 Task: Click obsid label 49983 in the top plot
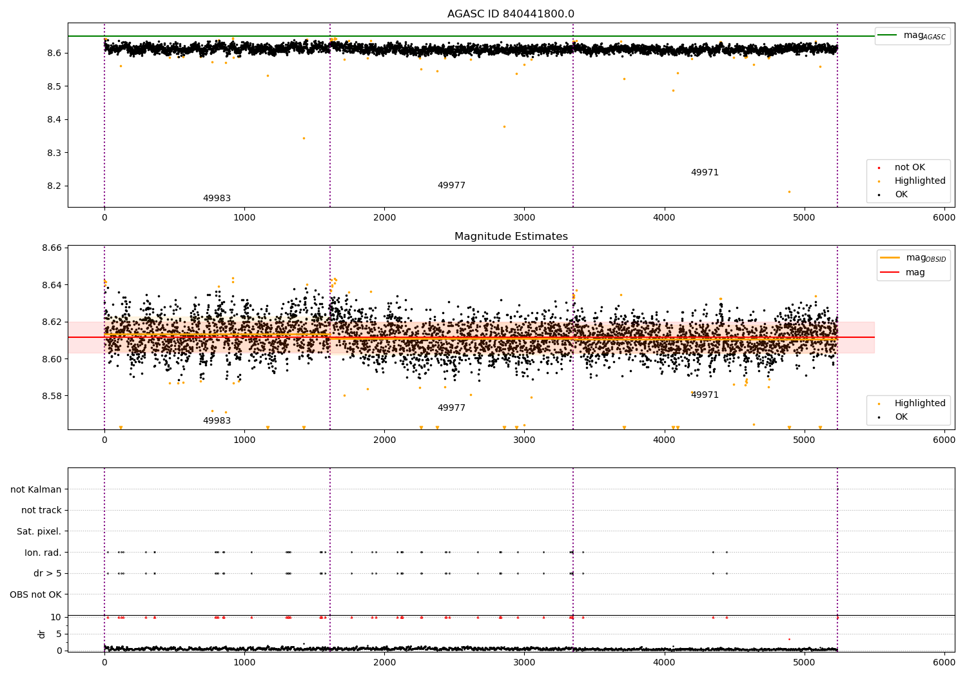tap(217, 199)
